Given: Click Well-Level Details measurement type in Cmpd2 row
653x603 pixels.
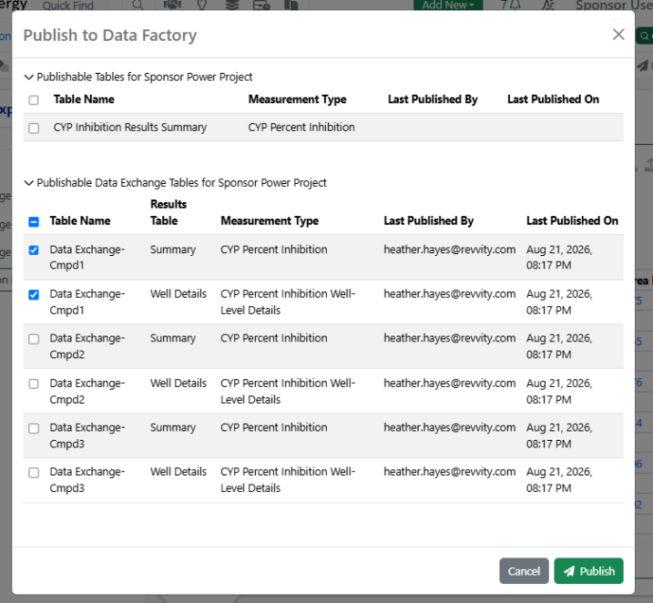Looking at the screenshot, I should (288, 391).
